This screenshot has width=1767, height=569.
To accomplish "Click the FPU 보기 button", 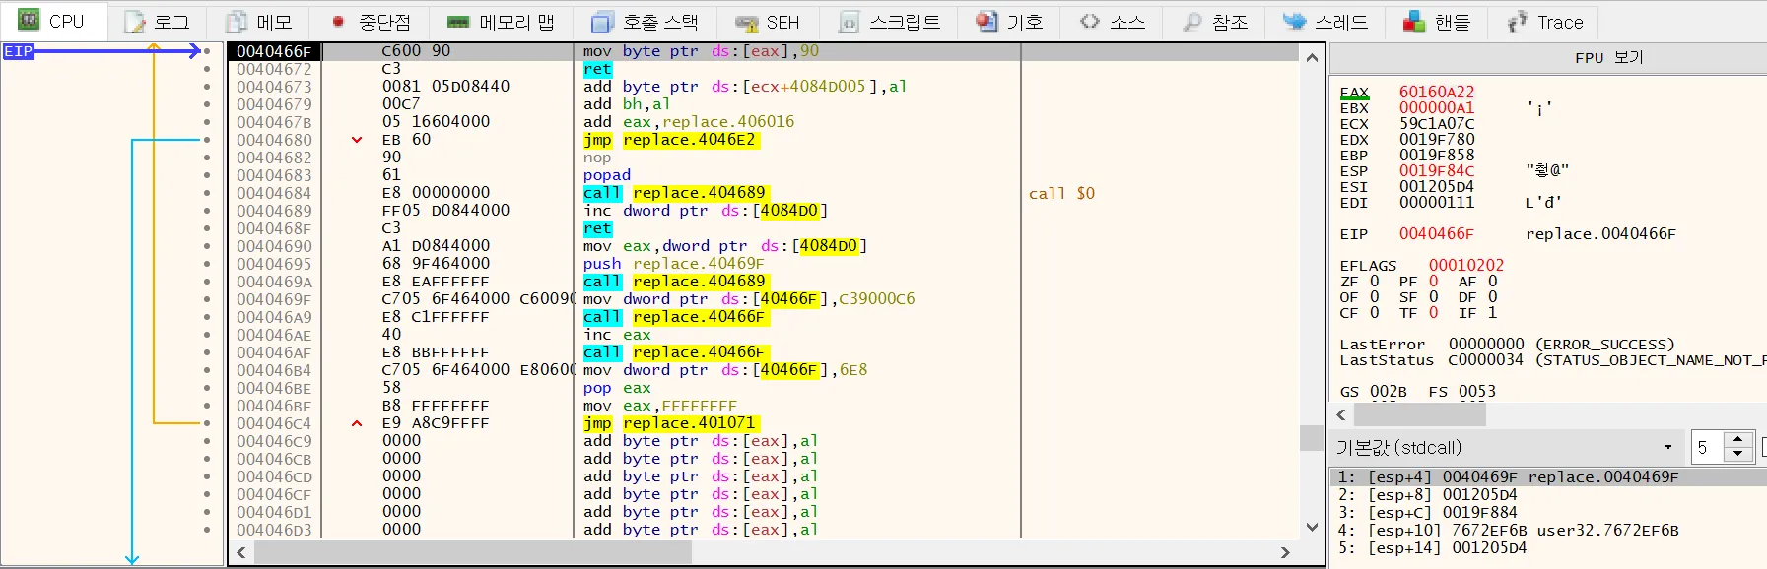I will click(1608, 58).
